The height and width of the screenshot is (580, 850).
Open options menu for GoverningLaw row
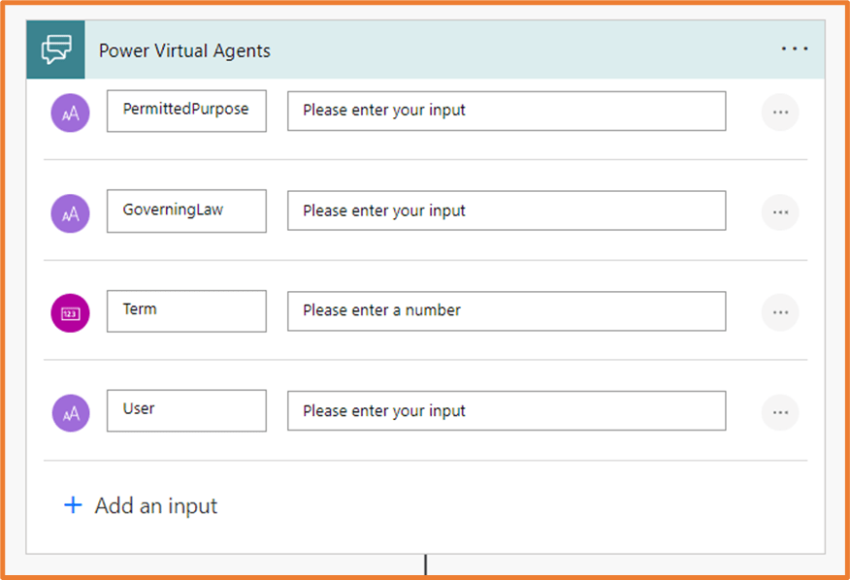coord(780,212)
